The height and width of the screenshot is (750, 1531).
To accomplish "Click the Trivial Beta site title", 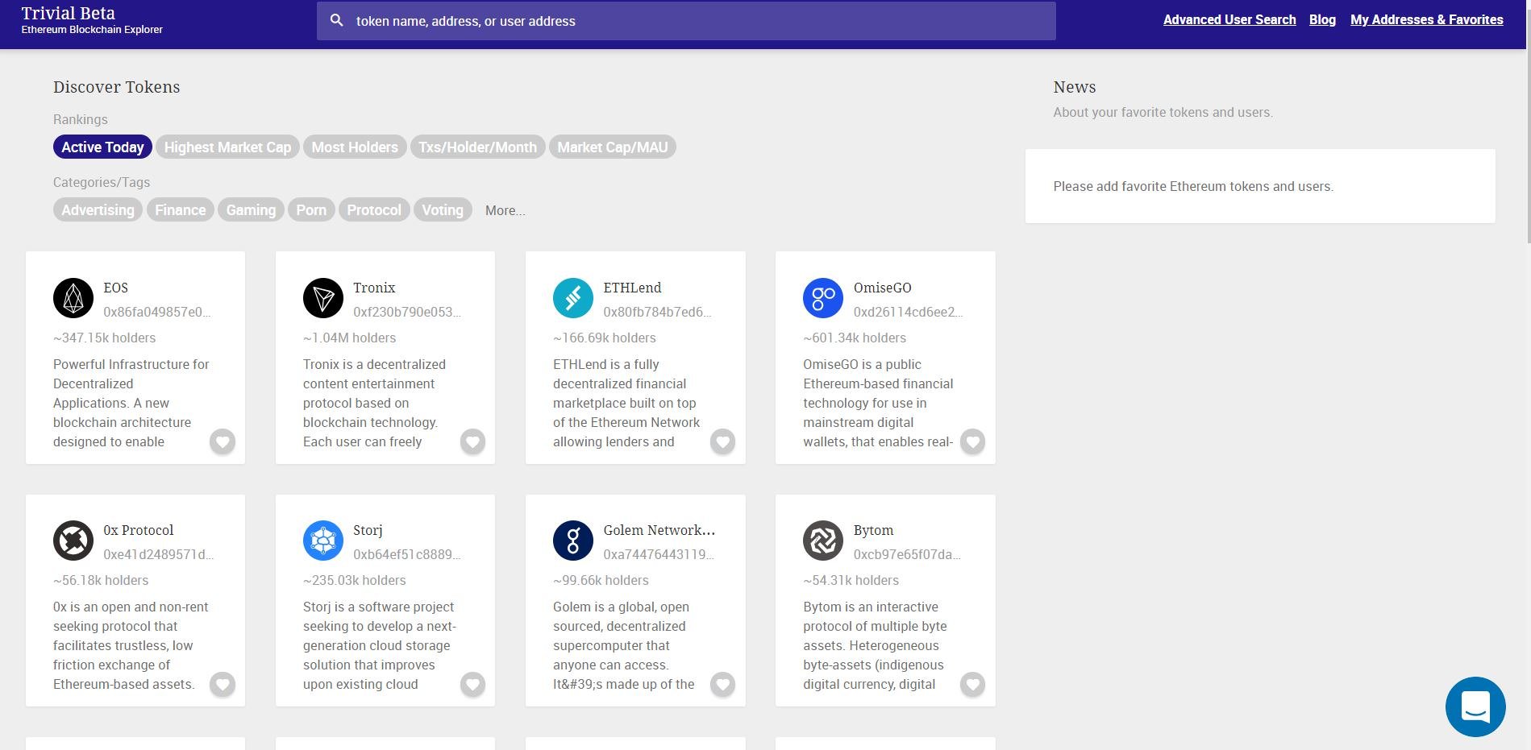I will point(69,13).
